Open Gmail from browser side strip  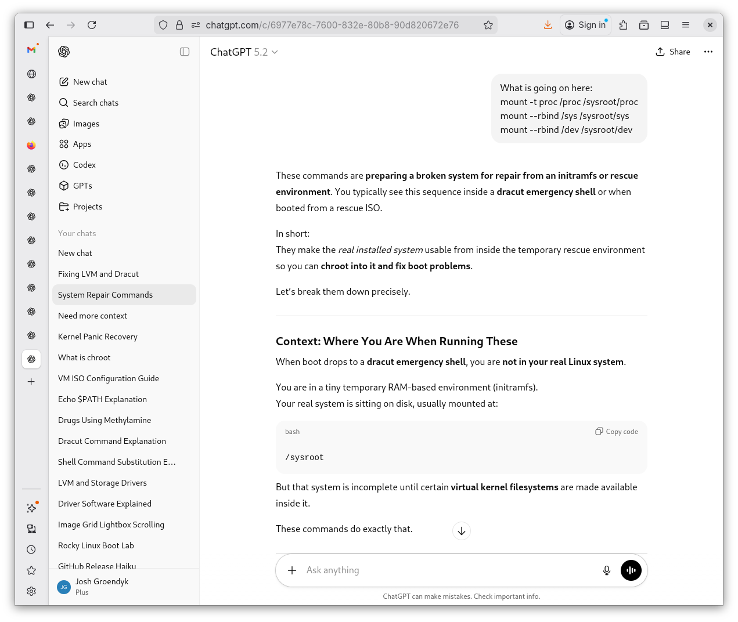[31, 50]
